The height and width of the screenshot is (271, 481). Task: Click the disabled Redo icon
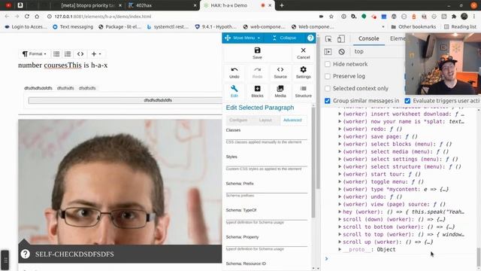257,70
